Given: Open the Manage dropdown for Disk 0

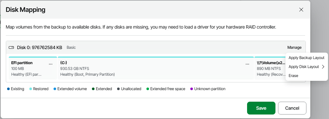Looking at the screenshot, I should [294, 47].
